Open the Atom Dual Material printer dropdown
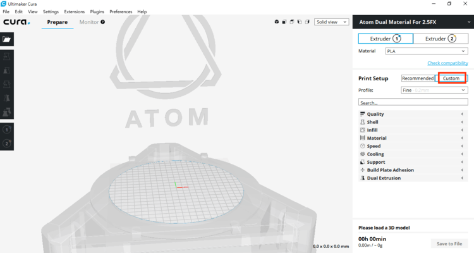 click(413, 22)
